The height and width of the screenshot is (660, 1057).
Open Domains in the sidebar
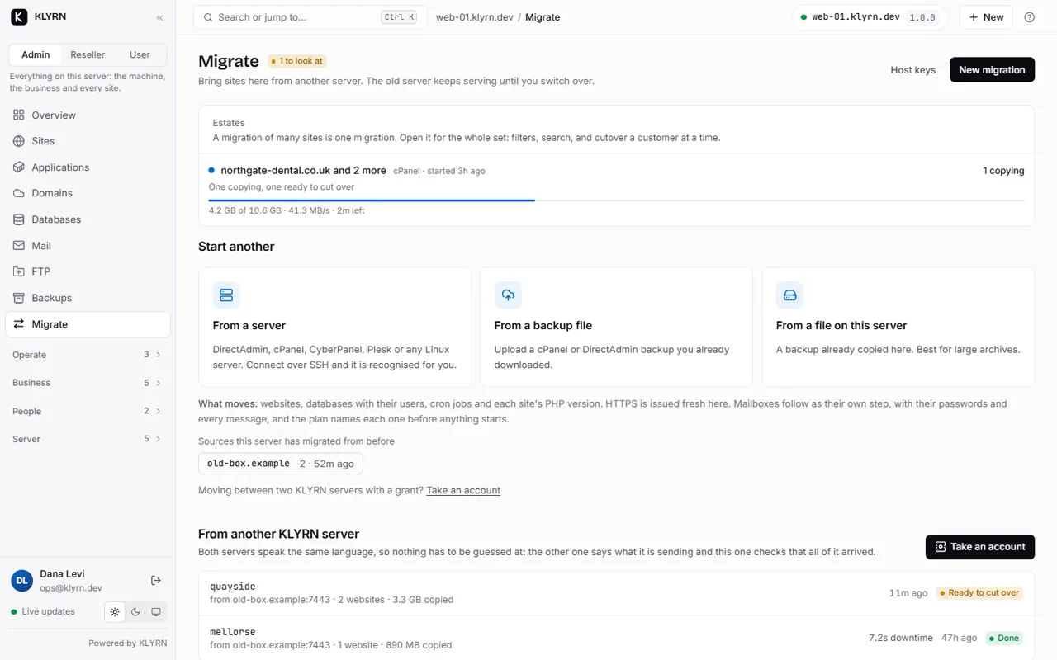tap(88, 193)
